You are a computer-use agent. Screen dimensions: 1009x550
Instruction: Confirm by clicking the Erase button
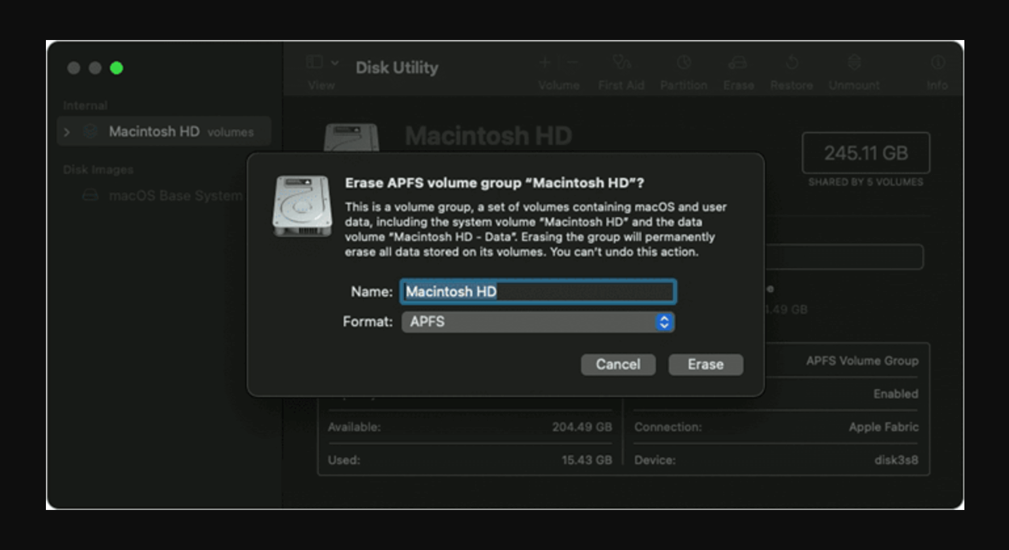(705, 364)
